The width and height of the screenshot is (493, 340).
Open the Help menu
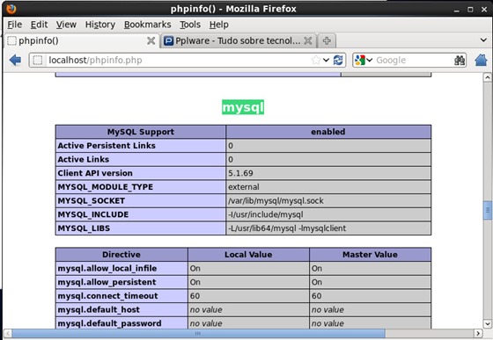[219, 25]
